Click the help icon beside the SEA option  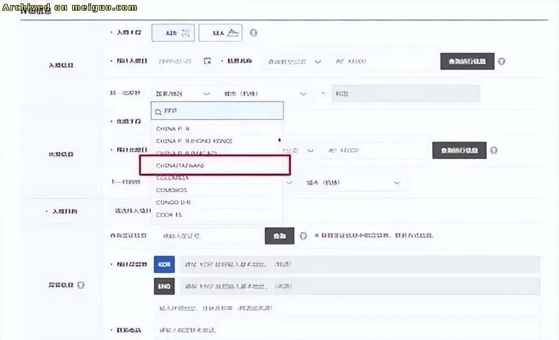point(253,33)
